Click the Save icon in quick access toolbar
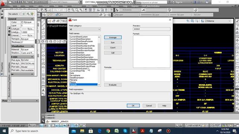 (x=18, y=2)
